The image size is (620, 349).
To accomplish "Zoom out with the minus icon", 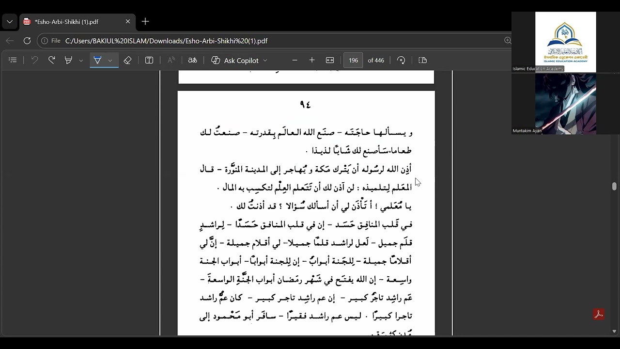I will [294, 60].
